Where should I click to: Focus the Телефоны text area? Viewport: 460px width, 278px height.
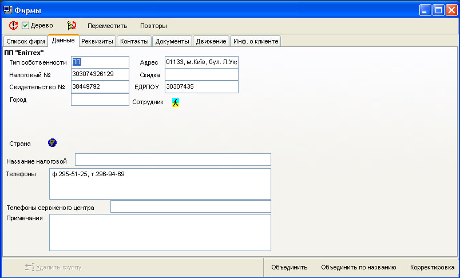pyautogui.click(x=160, y=183)
